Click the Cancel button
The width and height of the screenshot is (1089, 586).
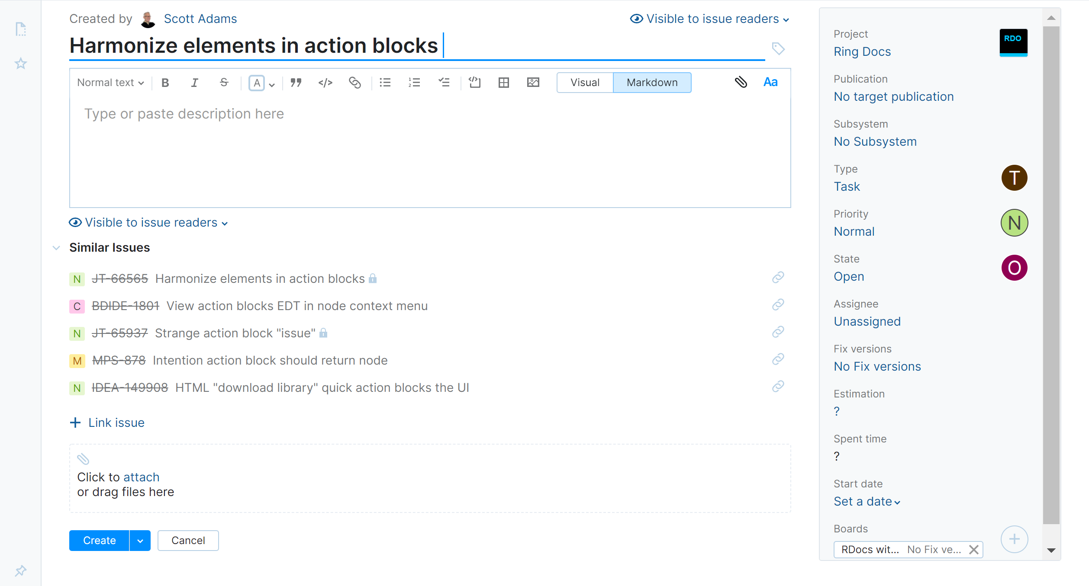pyautogui.click(x=188, y=541)
